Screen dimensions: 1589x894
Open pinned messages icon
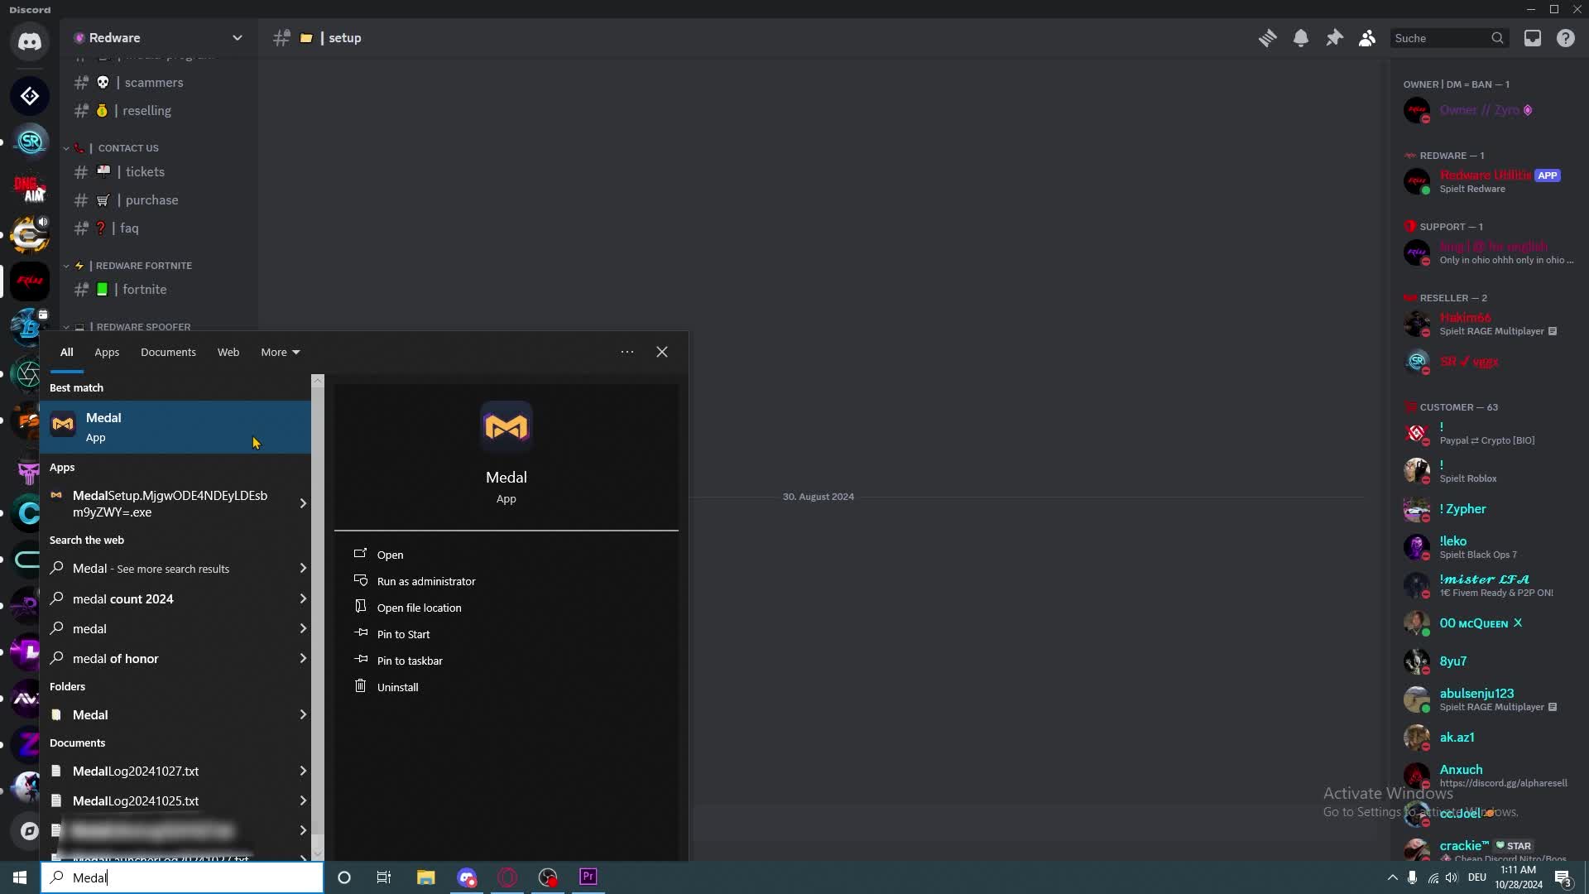click(x=1334, y=38)
